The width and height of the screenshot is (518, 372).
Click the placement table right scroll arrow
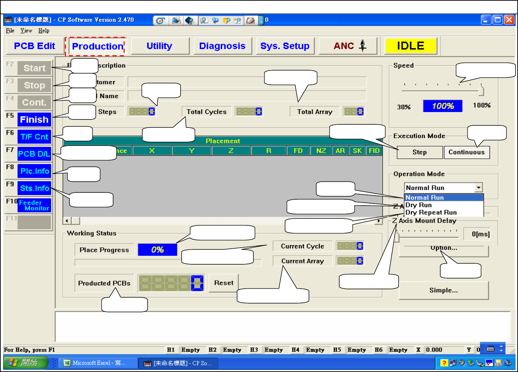tap(378, 221)
